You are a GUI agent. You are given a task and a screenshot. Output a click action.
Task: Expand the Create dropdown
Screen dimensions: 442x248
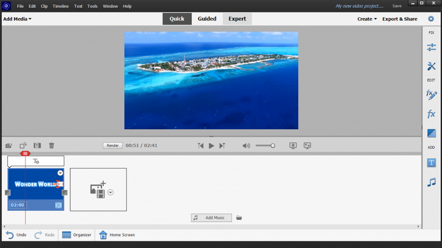[x=367, y=19]
